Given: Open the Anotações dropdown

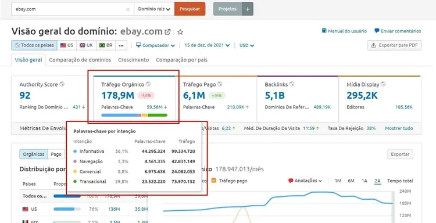Looking at the screenshot, I should click(x=305, y=181).
